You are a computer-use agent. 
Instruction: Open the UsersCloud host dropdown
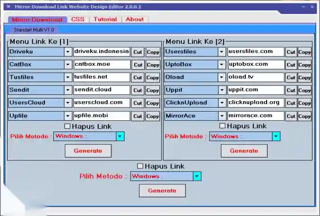coord(68,103)
